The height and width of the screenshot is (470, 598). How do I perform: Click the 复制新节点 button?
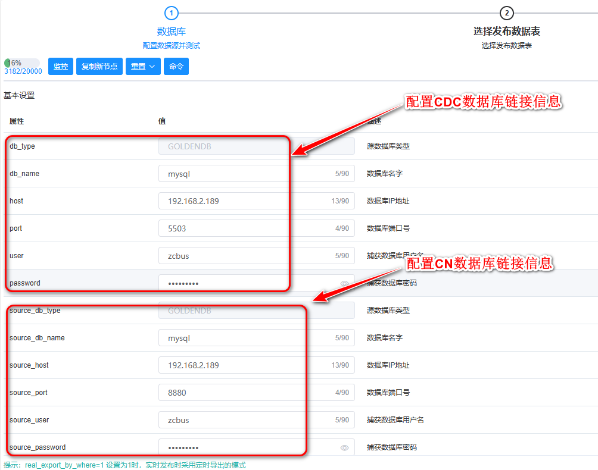(99, 67)
